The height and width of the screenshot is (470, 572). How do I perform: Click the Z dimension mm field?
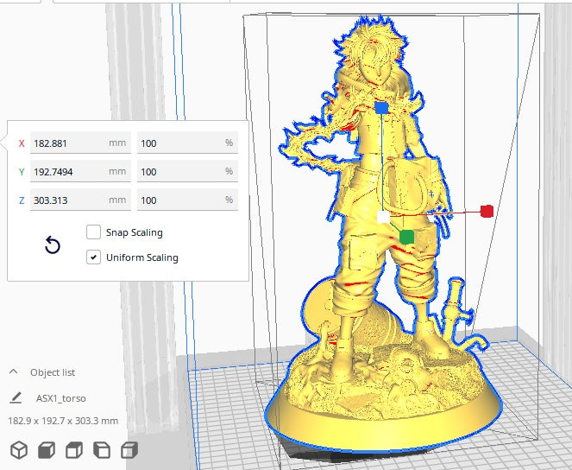pyautogui.click(x=69, y=200)
